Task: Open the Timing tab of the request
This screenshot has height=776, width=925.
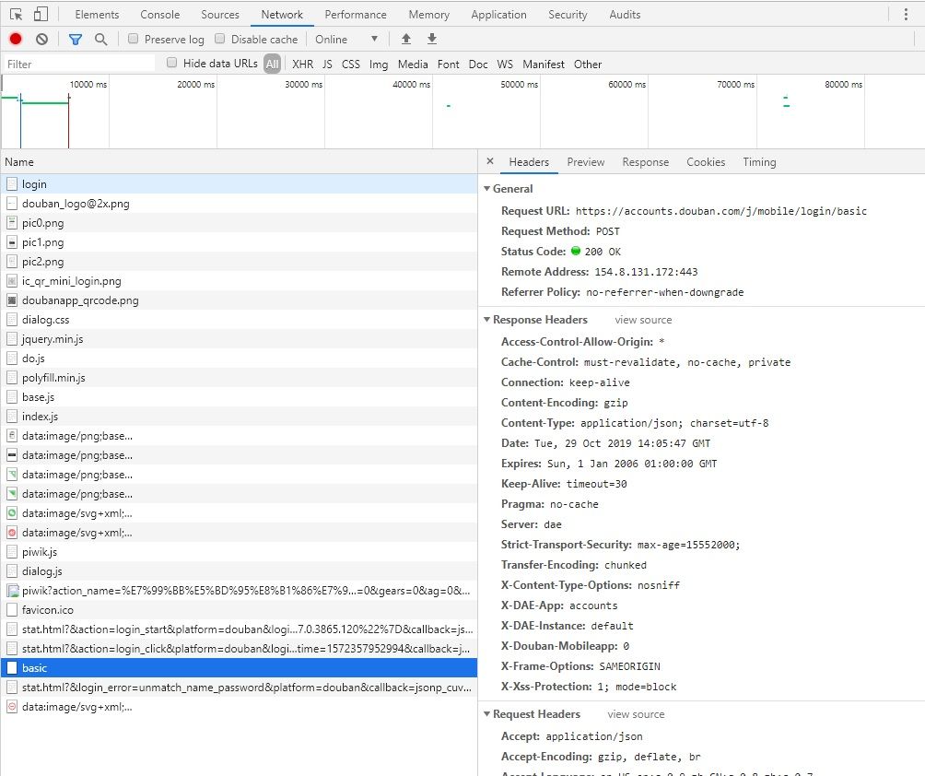Action: click(x=759, y=161)
